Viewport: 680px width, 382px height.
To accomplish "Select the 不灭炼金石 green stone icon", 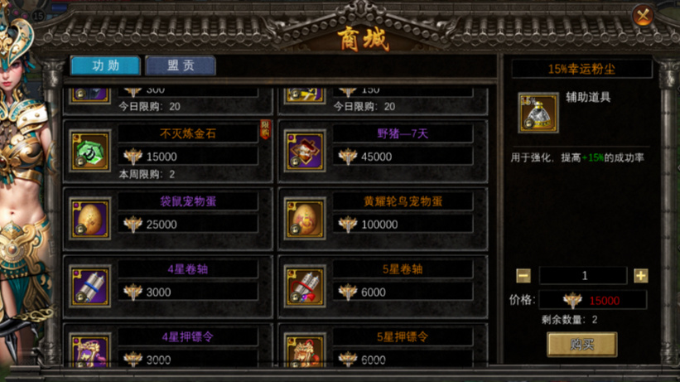I will (x=90, y=150).
